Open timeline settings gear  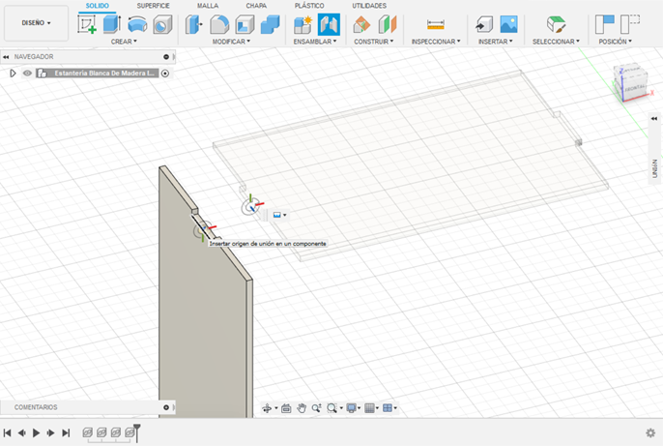point(650,432)
